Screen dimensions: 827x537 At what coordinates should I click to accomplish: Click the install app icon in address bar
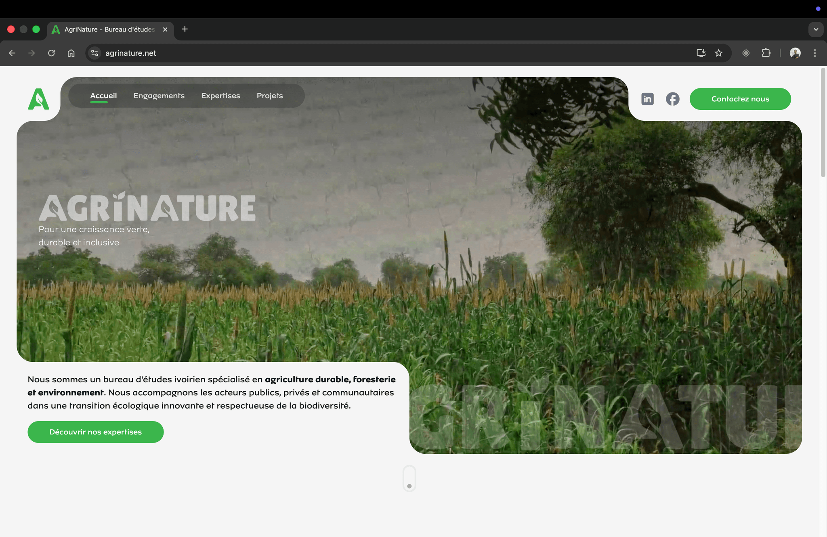701,53
